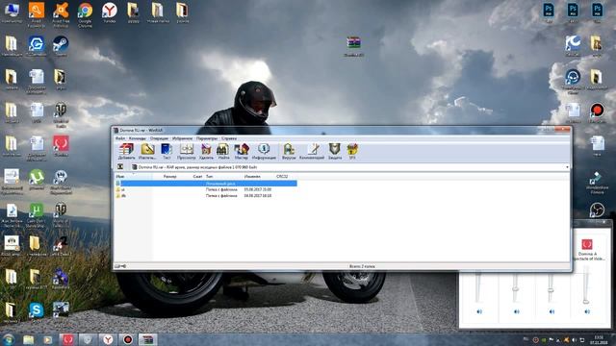Click the Удалить (Delete) toolbar icon

coord(206,151)
